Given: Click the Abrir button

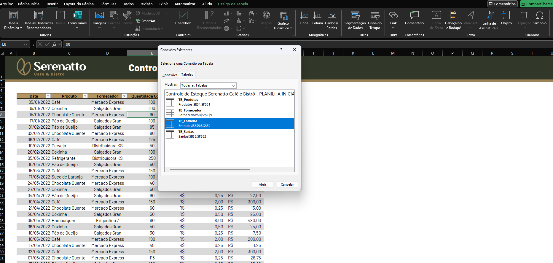Looking at the screenshot, I should [262, 184].
